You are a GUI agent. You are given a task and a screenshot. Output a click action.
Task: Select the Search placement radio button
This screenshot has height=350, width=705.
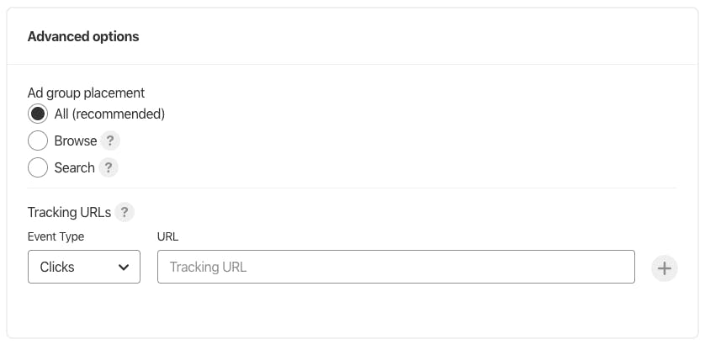(x=38, y=167)
